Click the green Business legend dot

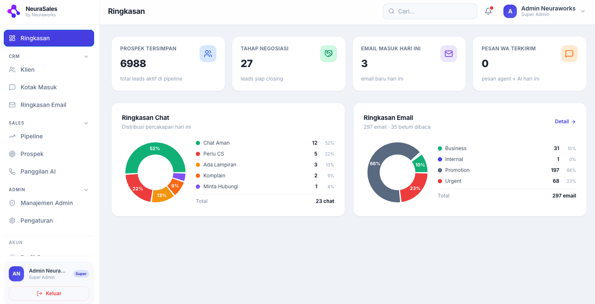coord(440,148)
